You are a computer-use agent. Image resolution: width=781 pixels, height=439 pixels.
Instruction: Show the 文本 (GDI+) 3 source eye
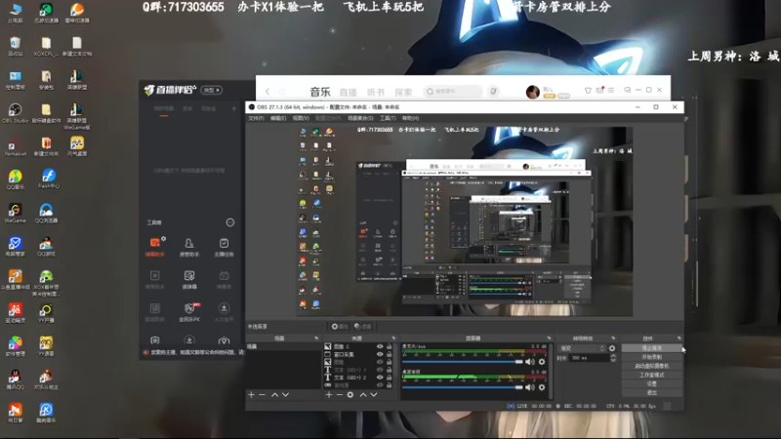(380, 370)
